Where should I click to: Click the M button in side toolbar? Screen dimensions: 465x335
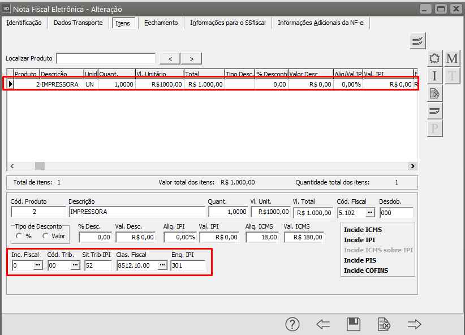pos(452,58)
